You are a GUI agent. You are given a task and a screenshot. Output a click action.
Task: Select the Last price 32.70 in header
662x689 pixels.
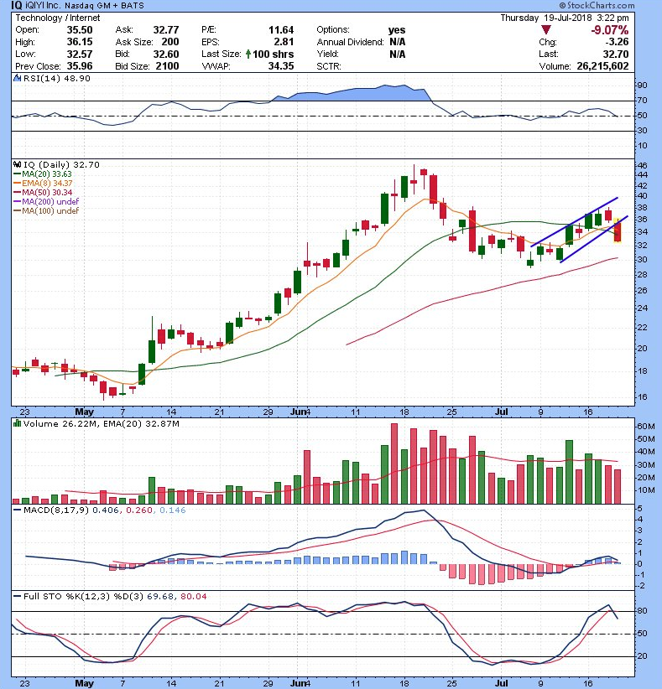pos(615,54)
